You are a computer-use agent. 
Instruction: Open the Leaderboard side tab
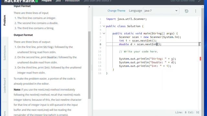pos(5,85)
